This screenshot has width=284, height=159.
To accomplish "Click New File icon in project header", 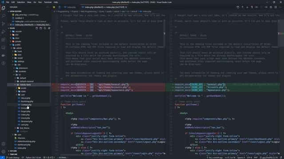I will point(37,28).
